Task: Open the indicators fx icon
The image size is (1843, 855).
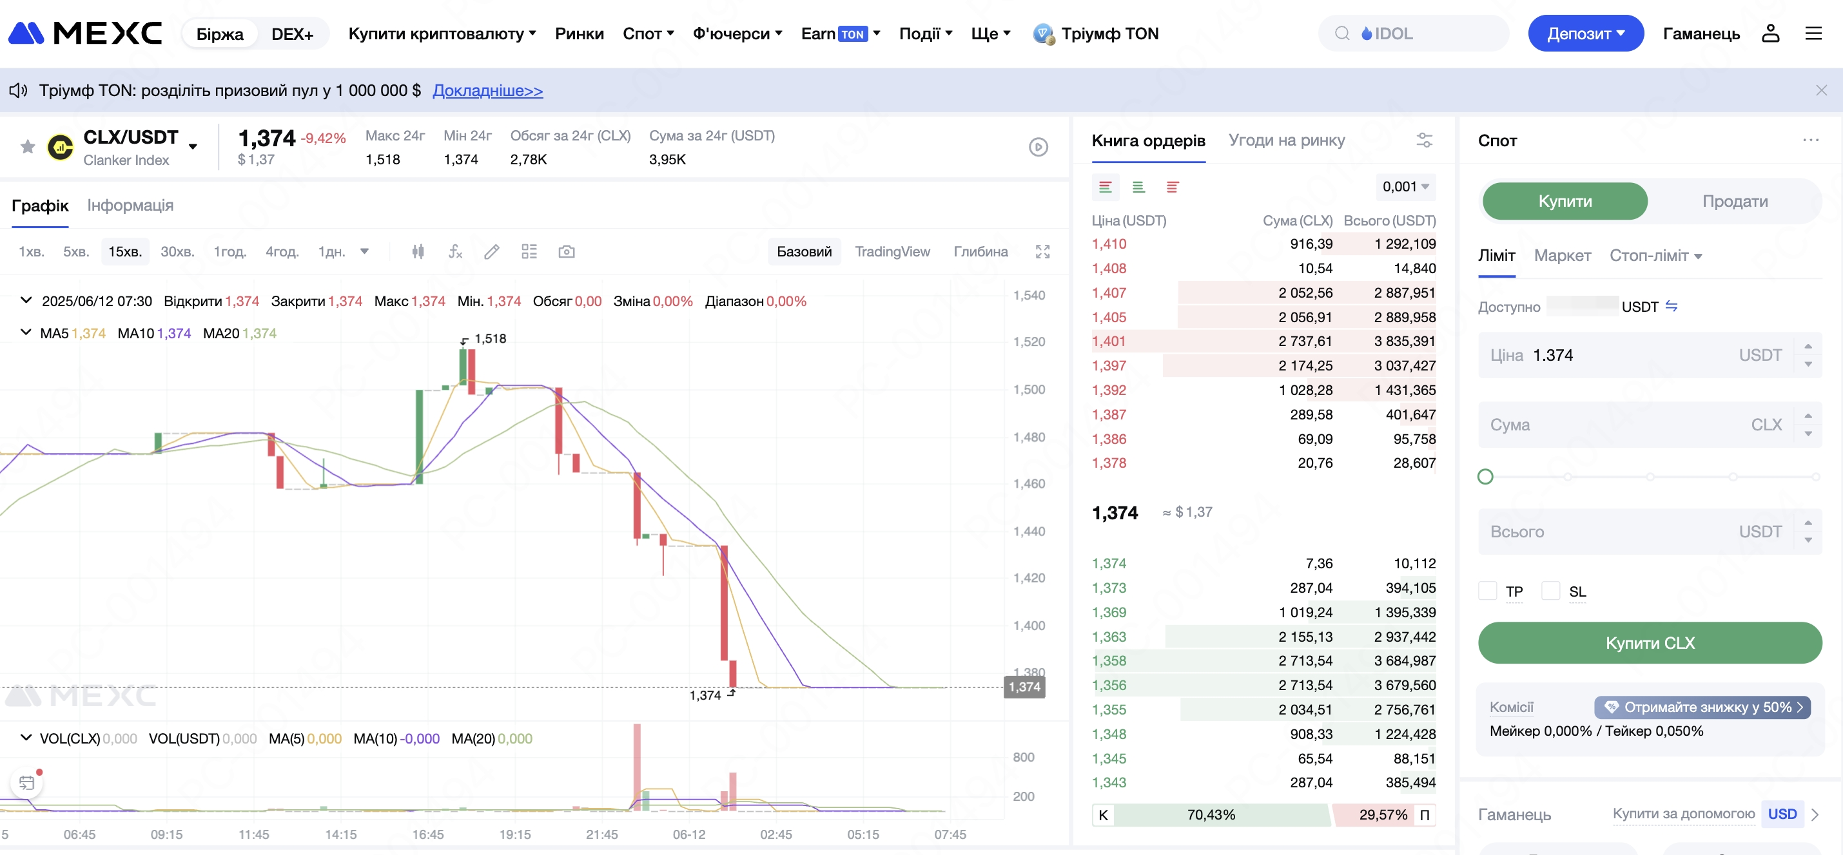Action: 455,252
